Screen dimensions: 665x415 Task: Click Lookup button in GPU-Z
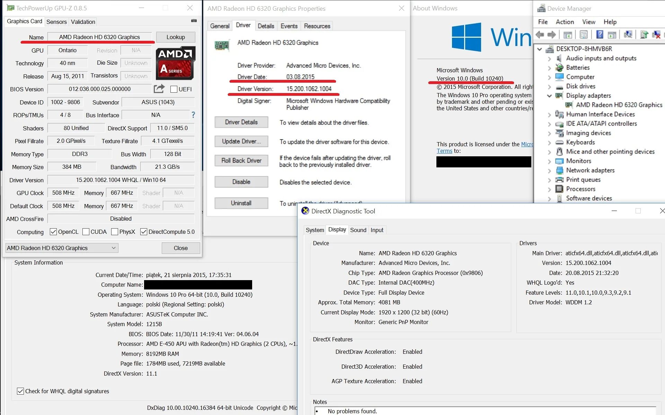point(176,37)
